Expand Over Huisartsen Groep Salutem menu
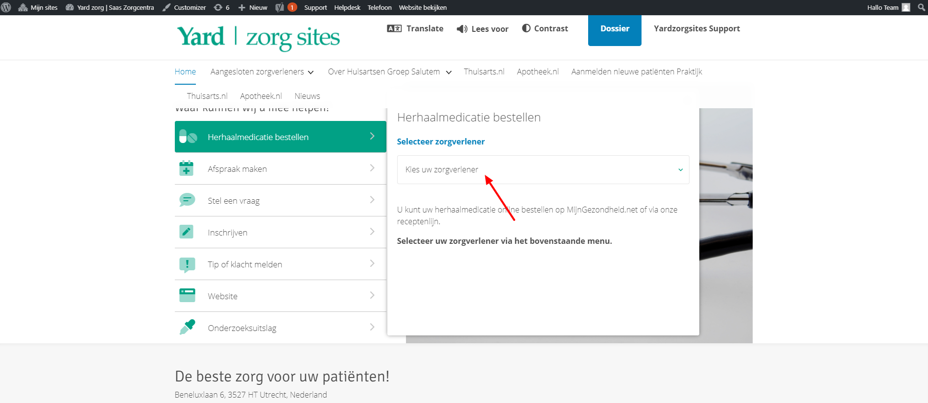The width and height of the screenshot is (928, 403). pos(389,71)
